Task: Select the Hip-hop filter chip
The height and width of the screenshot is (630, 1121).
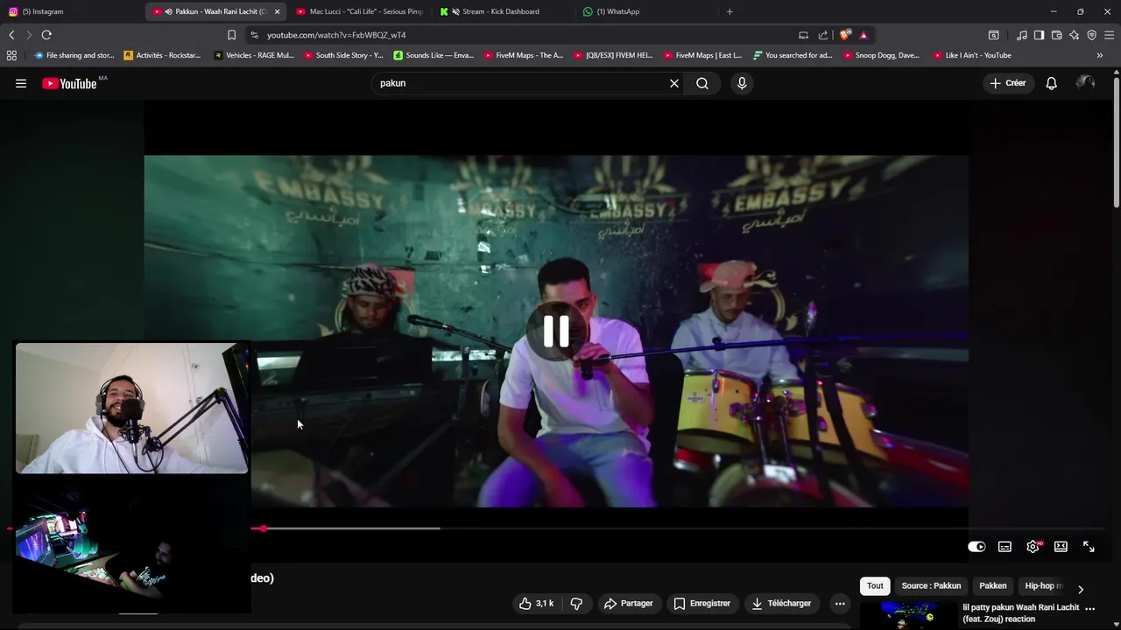Action: coord(1042,586)
